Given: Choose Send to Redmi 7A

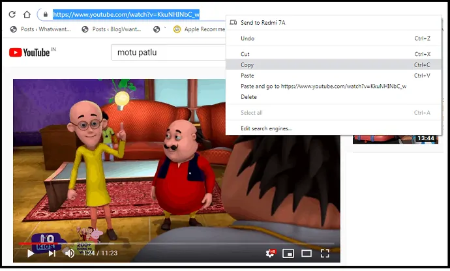Looking at the screenshot, I should pyautogui.click(x=333, y=23).
